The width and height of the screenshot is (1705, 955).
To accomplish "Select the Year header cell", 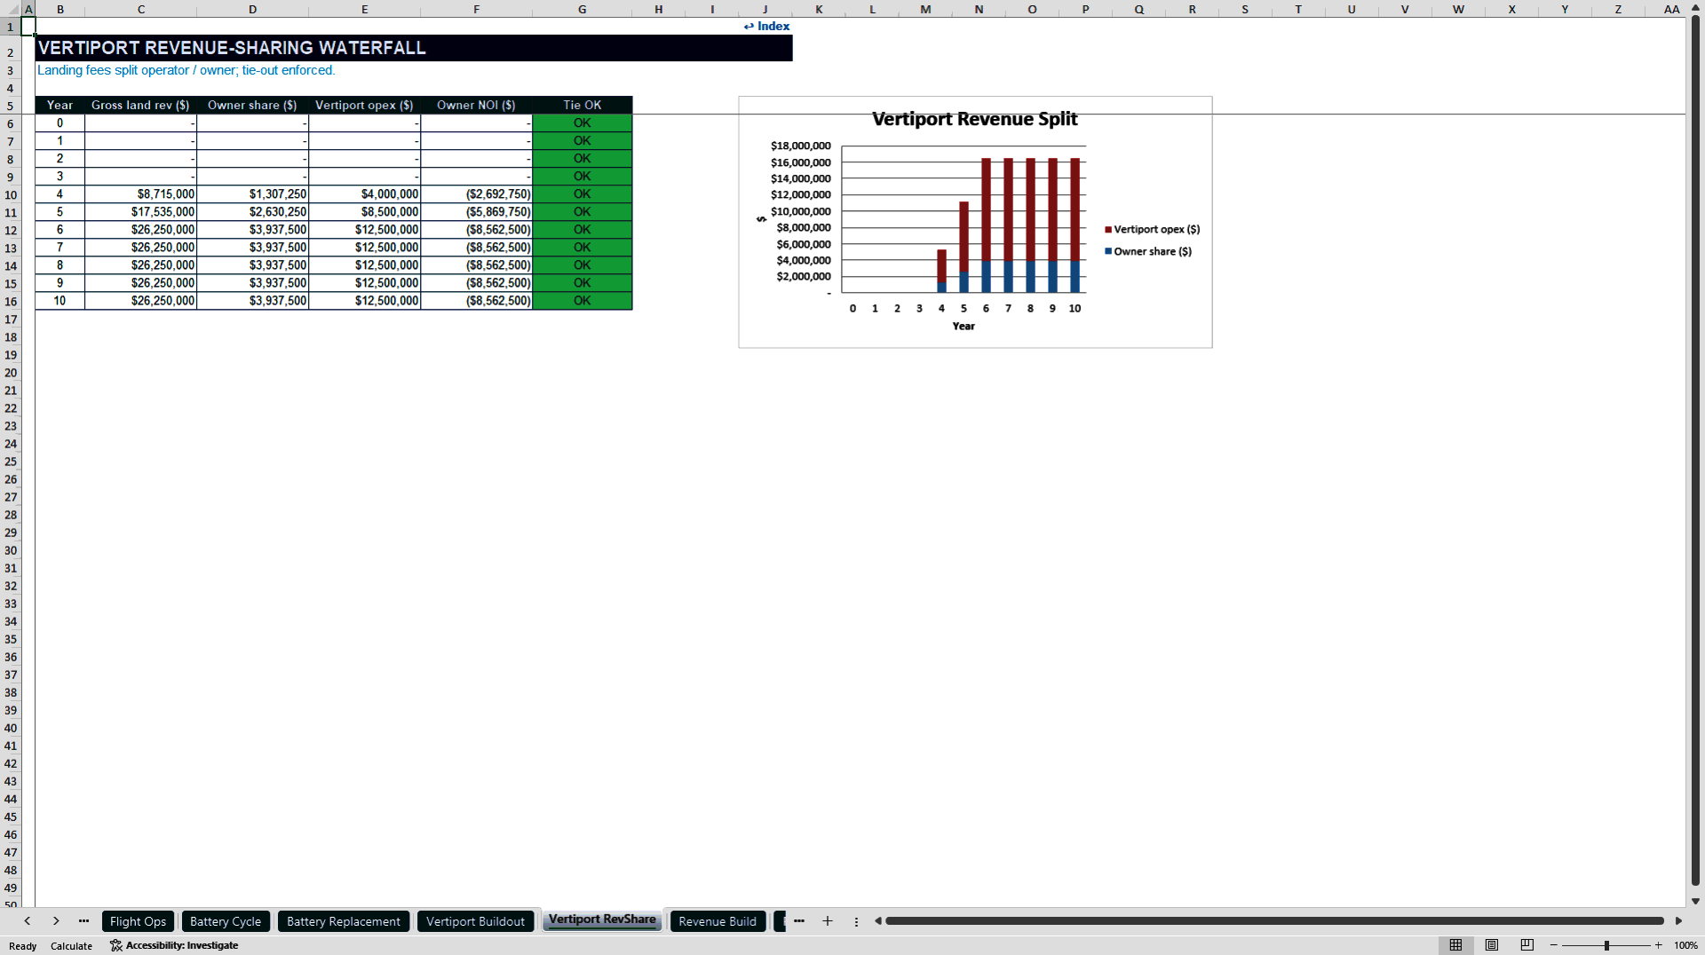I will click(x=59, y=105).
